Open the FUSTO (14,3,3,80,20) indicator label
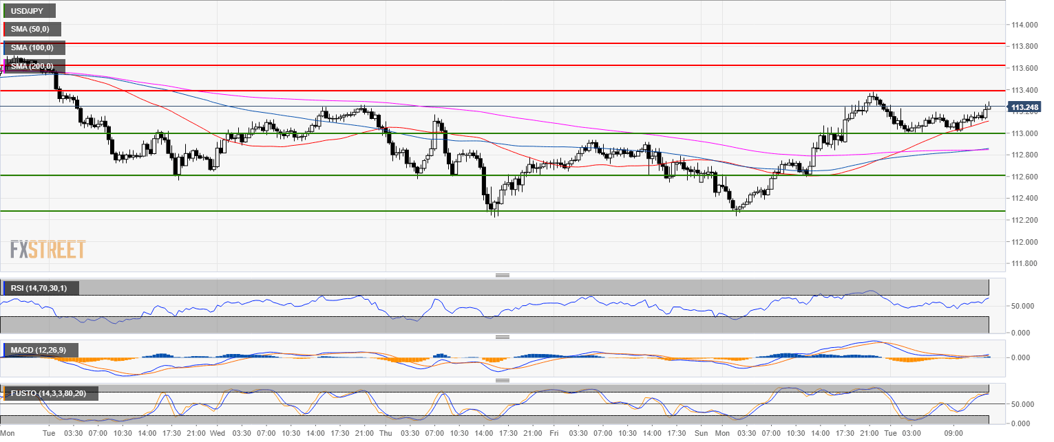Image resolution: width=1054 pixels, height=442 pixels. tap(50, 394)
